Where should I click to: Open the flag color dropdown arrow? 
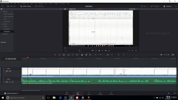[98, 55]
